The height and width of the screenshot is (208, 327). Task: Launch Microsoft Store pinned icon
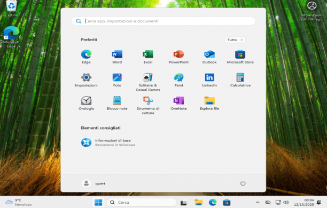240,57
